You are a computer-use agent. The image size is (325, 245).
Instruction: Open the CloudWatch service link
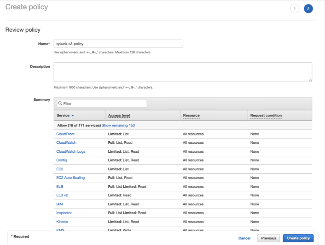(x=66, y=143)
